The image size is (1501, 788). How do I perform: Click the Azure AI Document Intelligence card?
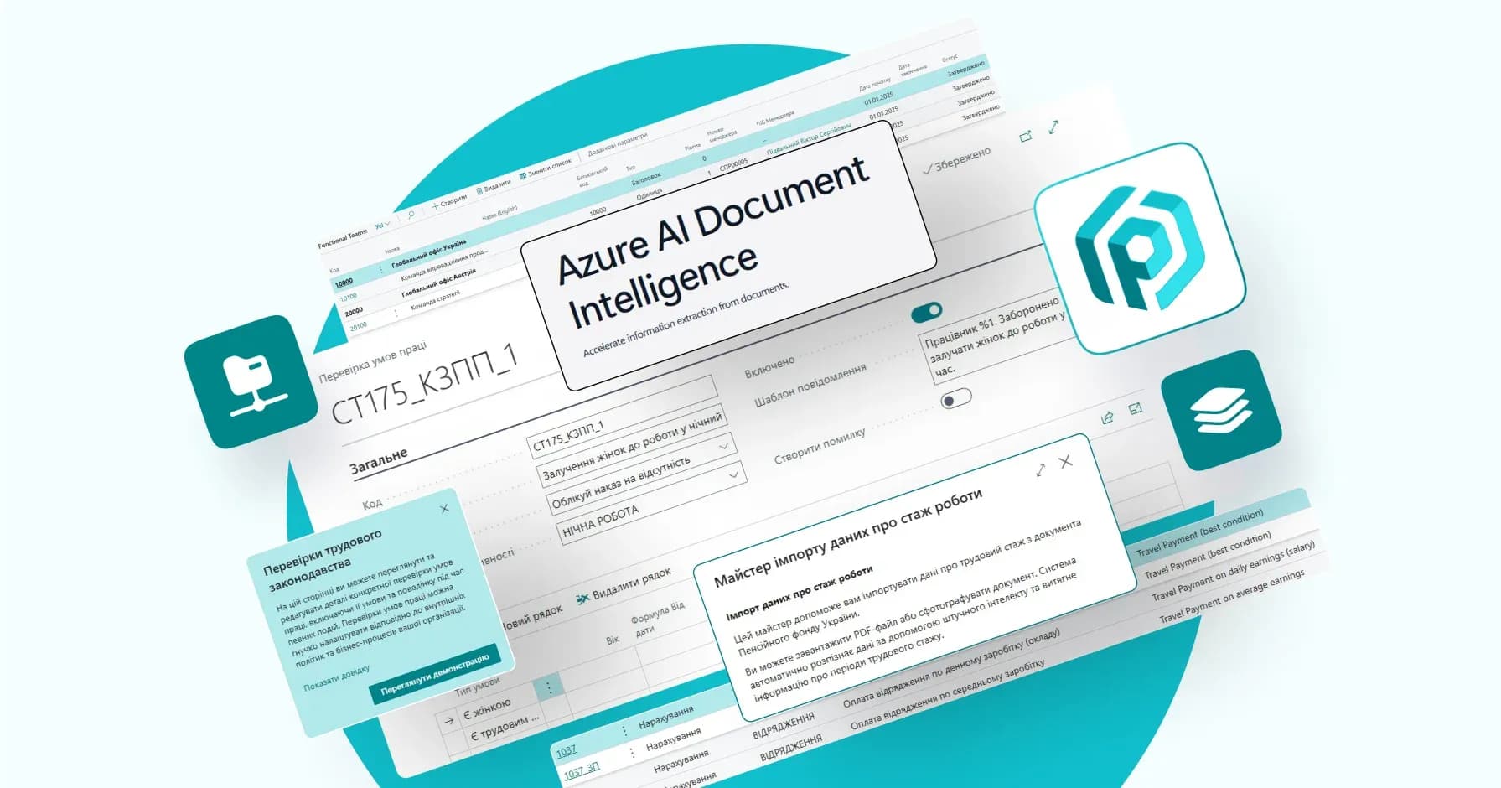pyautogui.click(x=728, y=256)
